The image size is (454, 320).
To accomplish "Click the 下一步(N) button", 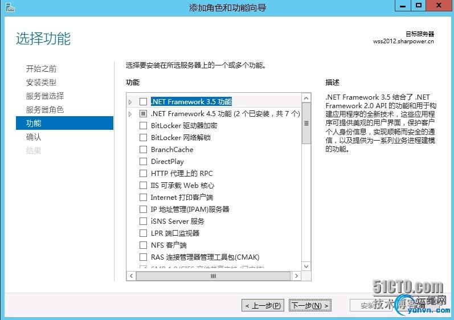I will [x=310, y=306].
